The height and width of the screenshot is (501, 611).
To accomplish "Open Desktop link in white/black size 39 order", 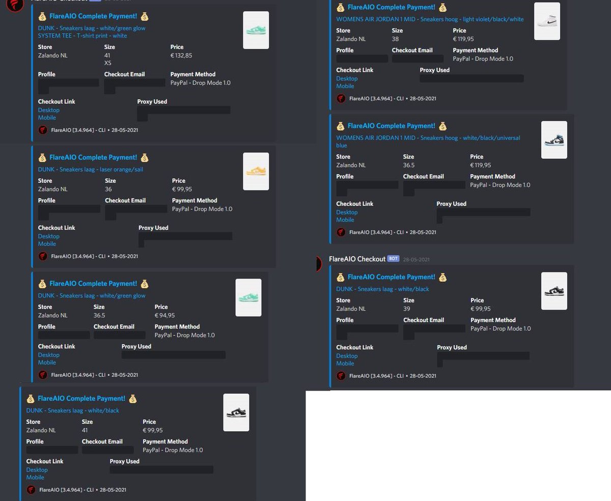I will [347, 356].
